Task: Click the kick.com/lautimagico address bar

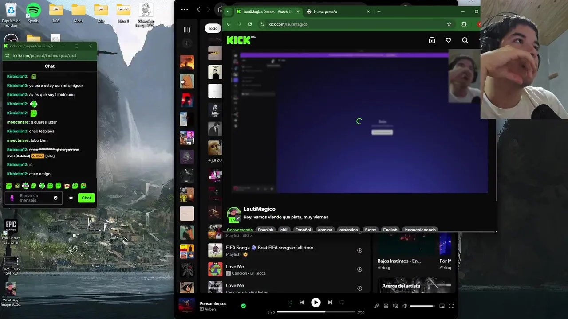Action: point(355,24)
